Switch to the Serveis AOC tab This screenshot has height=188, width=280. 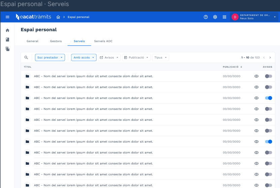(103, 41)
